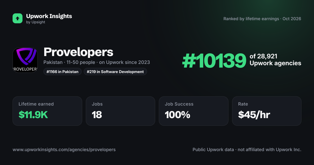The image size is (314, 165).
Task: Click the "Upwork Insights" title text
Action: click(x=49, y=16)
